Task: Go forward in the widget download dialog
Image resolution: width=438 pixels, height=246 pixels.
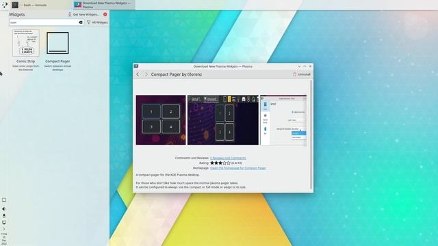Action: click(146, 74)
